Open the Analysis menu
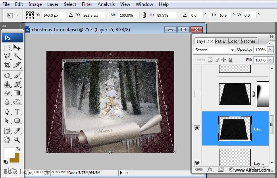This screenshot has height=178, width=277. 106,4
